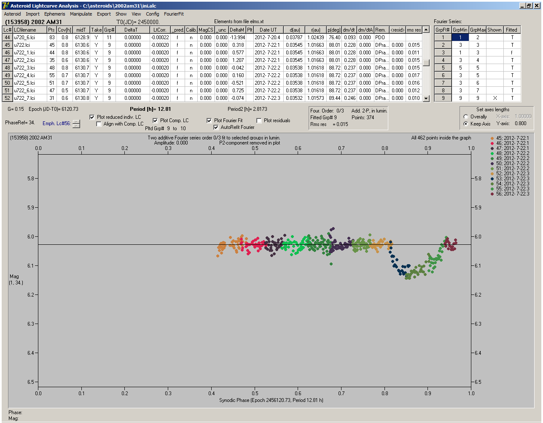The width and height of the screenshot is (543, 423).
Task: Toggle Plot reduced indiv. LC checkbox
Action: pos(92,117)
